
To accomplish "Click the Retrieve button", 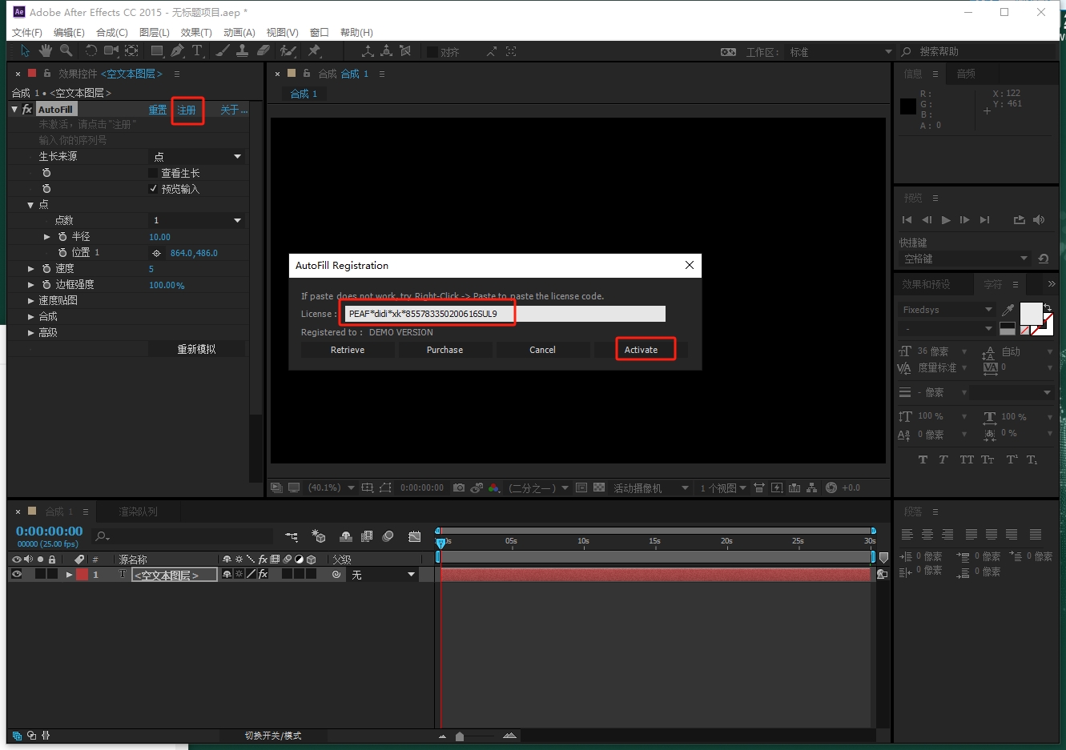I will [x=348, y=350].
